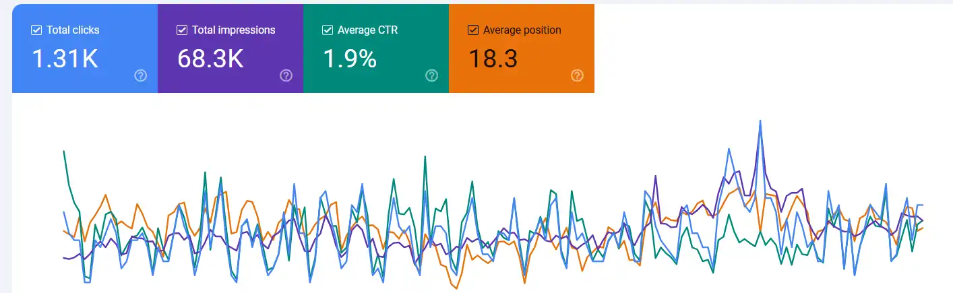
Task: Open help icon on Total clicks card
Action: (x=140, y=75)
